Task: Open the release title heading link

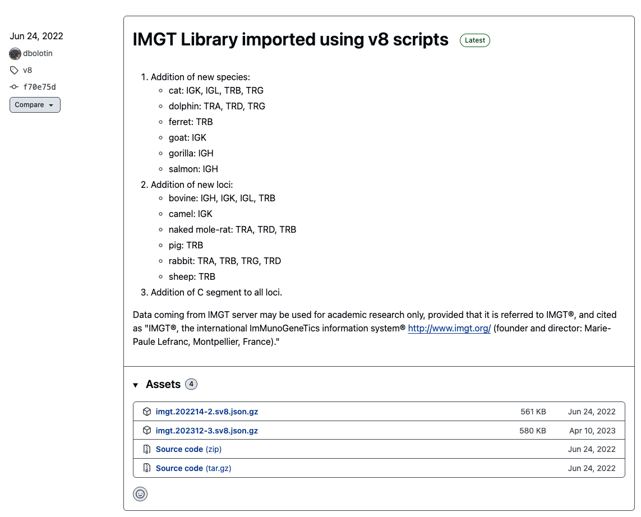Action: click(290, 40)
